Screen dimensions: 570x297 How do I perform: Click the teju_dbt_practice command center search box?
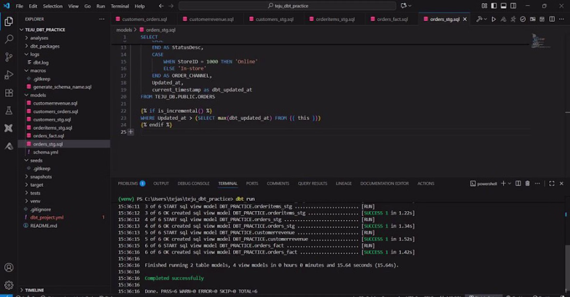(287, 6)
